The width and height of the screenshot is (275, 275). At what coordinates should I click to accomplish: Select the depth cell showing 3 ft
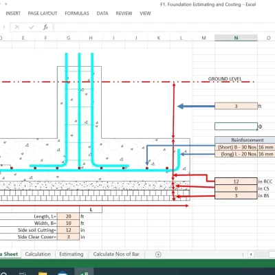pyautogui.click(x=236, y=106)
